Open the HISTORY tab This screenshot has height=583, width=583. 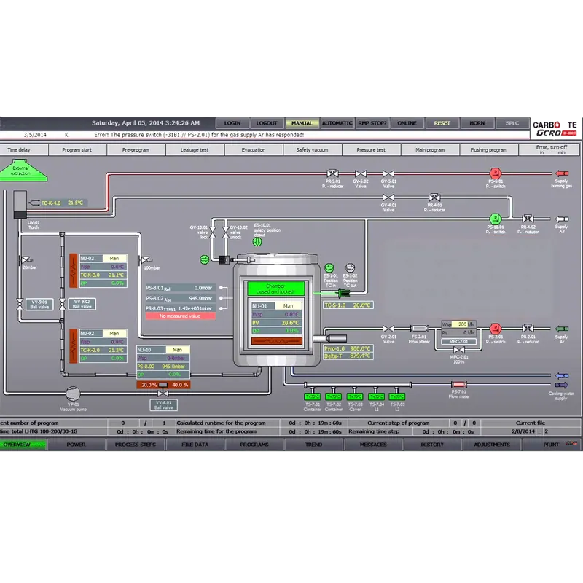(432, 445)
